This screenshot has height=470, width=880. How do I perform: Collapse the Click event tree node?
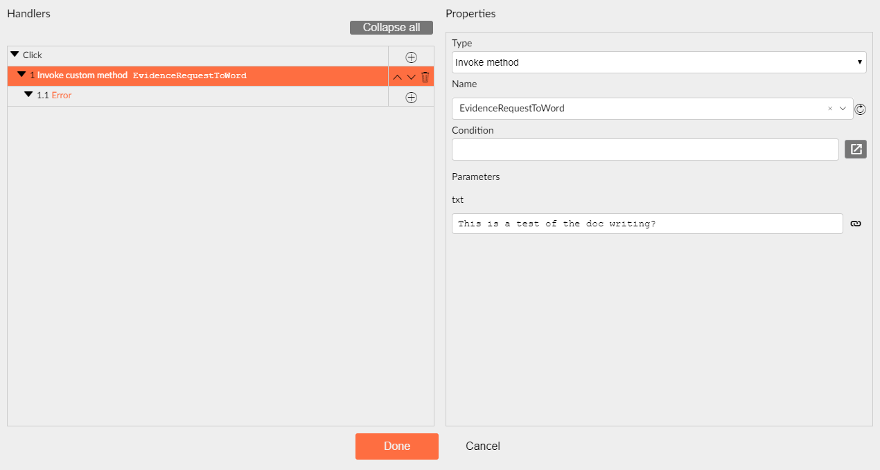[x=15, y=54]
